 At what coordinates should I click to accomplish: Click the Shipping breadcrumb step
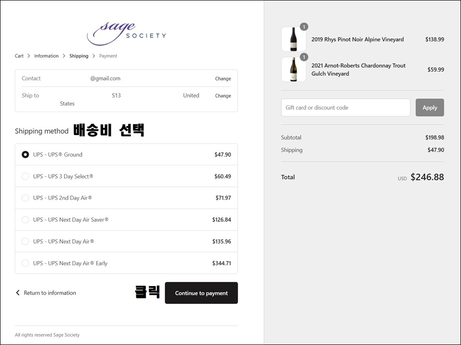coord(79,56)
